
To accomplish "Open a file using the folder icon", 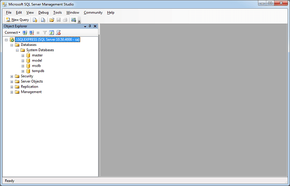I will click(x=52, y=20).
